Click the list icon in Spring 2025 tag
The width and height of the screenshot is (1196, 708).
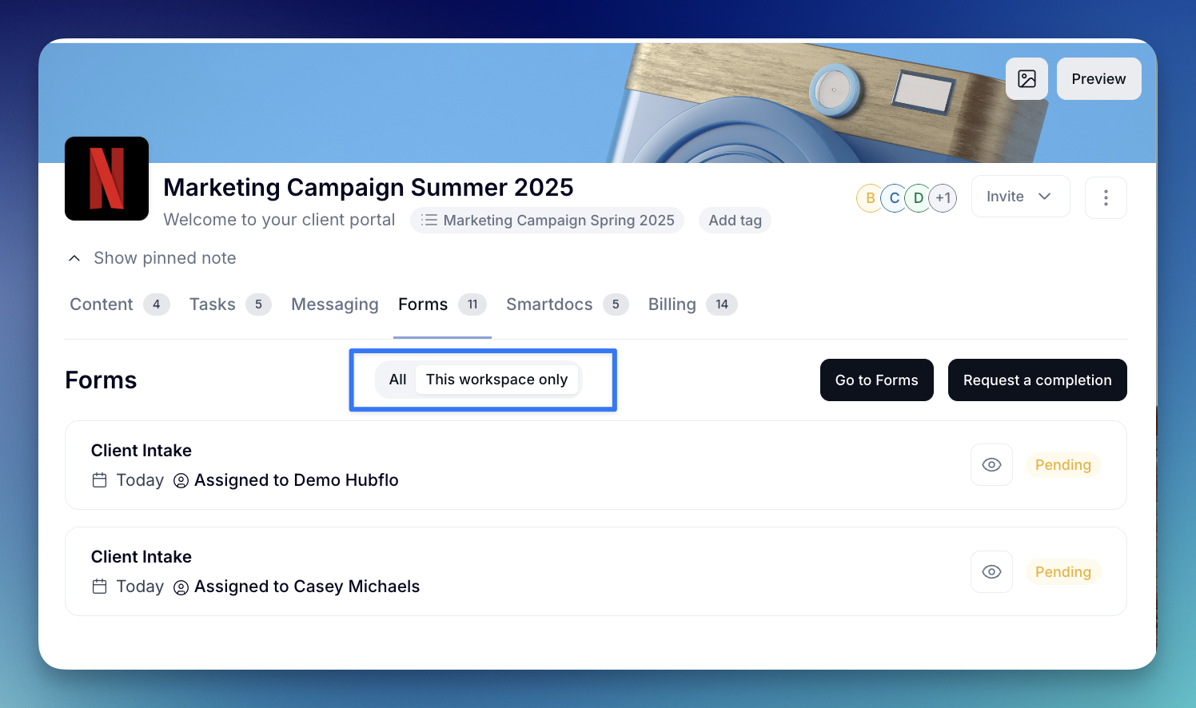pyautogui.click(x=429, y=221)
